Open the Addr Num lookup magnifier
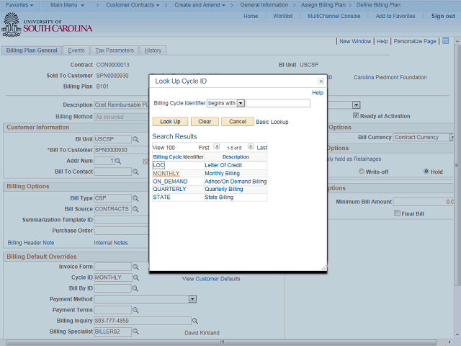 pos(118,161)
